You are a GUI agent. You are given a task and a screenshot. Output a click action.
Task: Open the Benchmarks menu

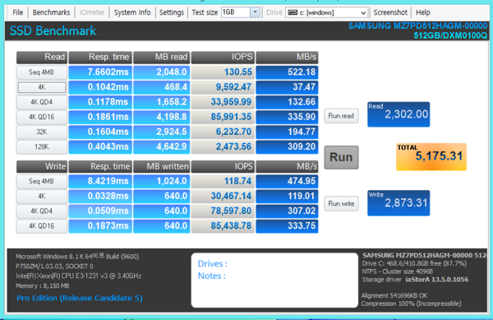[x=51, y=12]
